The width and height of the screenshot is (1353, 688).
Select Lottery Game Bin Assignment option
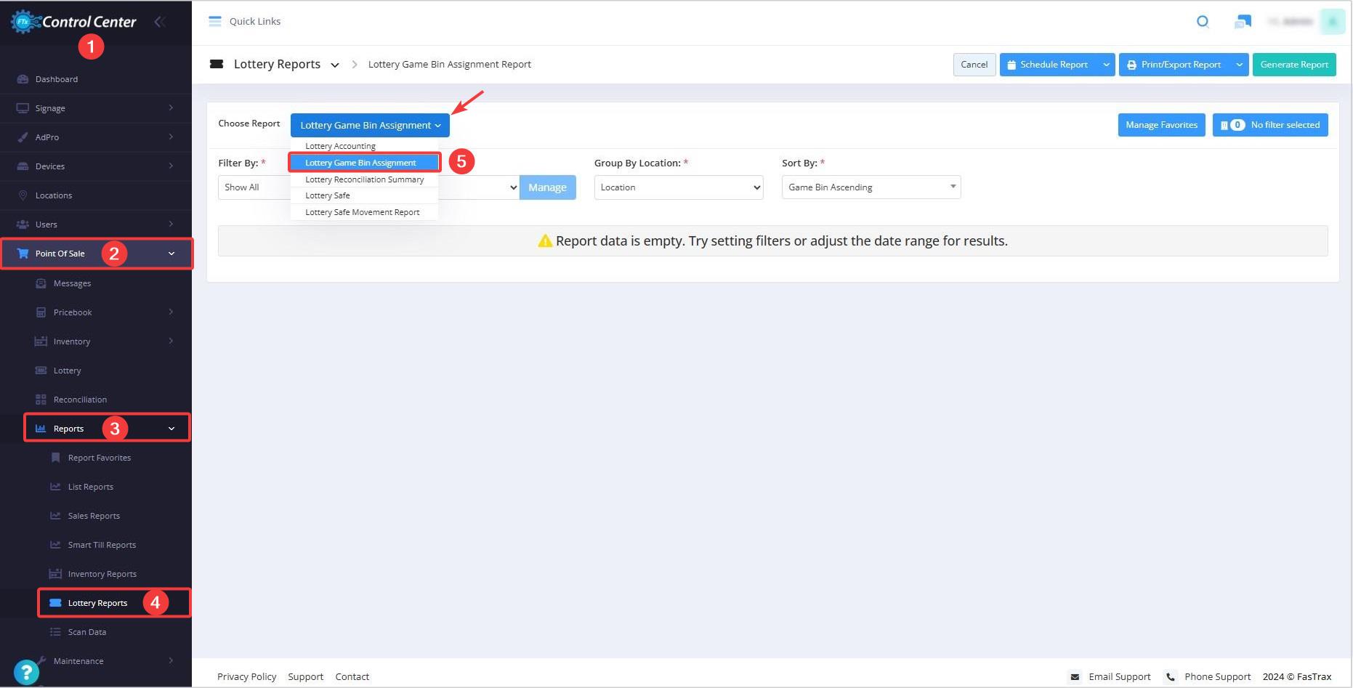[x=364, y=163]
